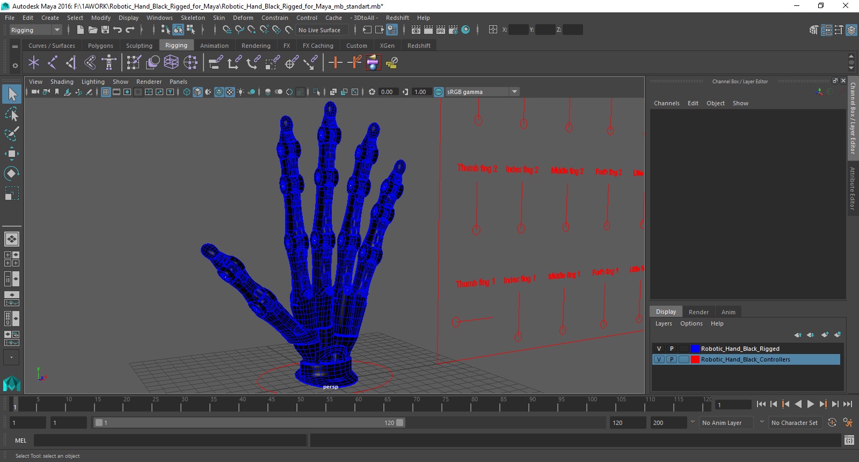
Task: Click the Parent Constraint shelf icon
Action: click(216, 63)
